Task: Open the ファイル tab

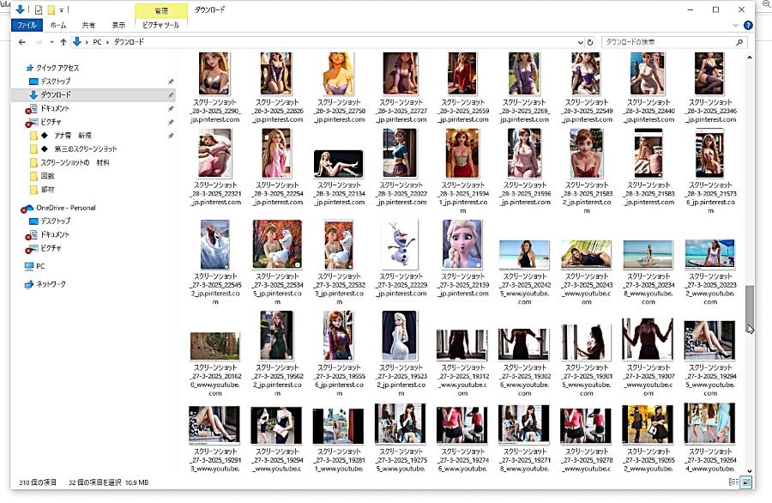Action: (27, 25)
